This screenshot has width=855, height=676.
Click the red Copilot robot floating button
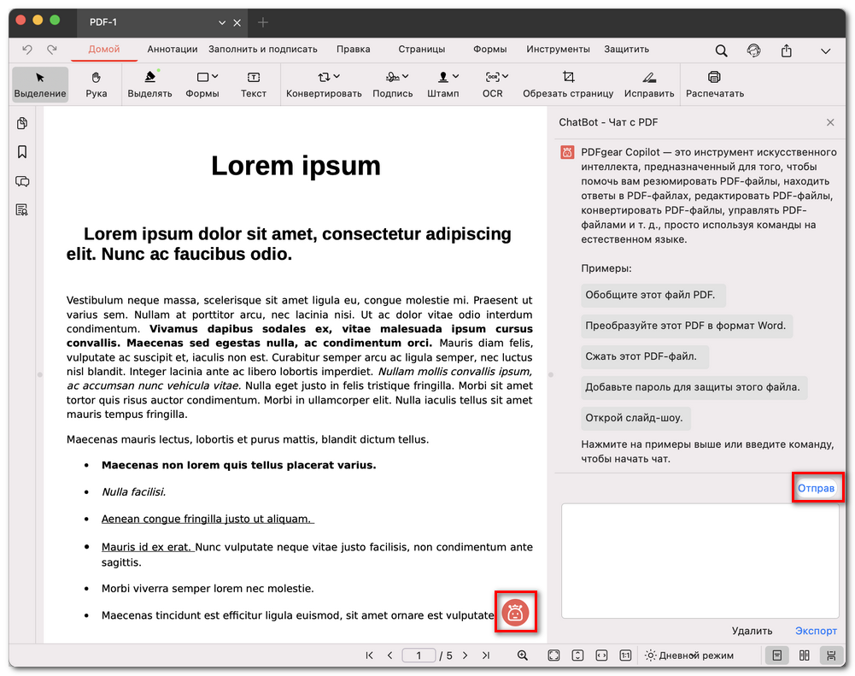[515, 612]
